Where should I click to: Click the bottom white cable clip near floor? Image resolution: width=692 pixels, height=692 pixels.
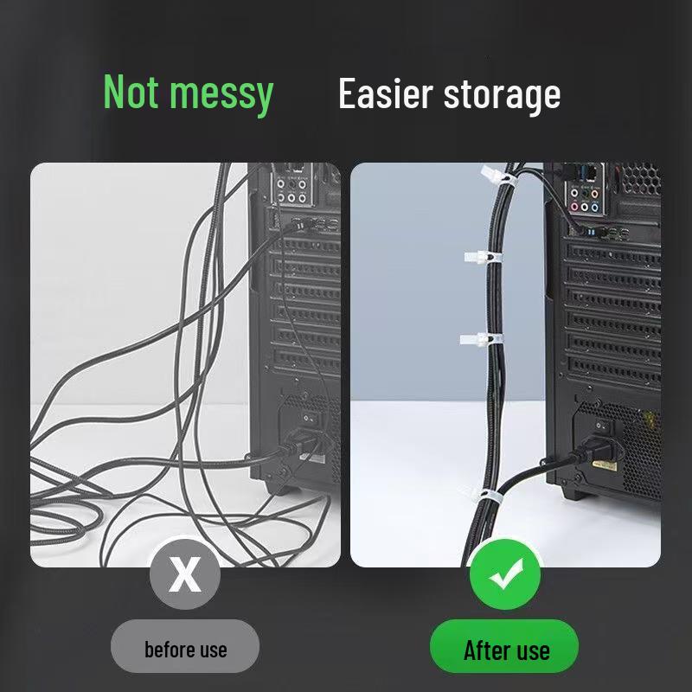[x=487, y=495]
